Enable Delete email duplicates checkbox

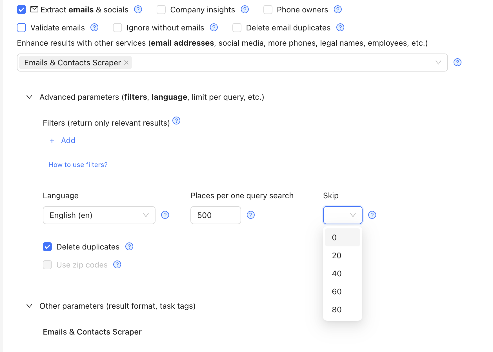coord(237,28)
